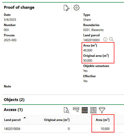Search land parcel with magnifier icon
The height and width of the screenshot is (136, 124).
click(x=111, y=39)
